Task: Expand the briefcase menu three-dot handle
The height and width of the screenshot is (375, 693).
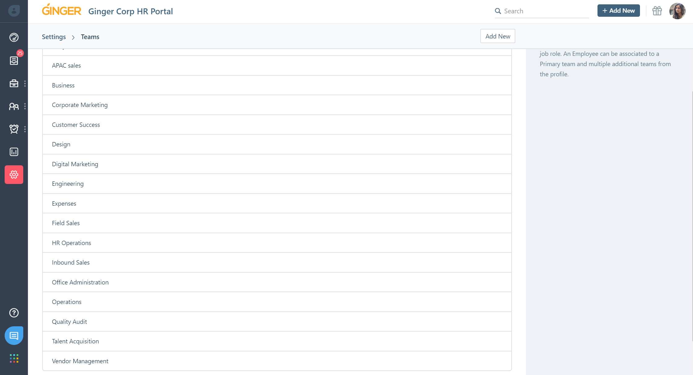Action: (25, 83)
